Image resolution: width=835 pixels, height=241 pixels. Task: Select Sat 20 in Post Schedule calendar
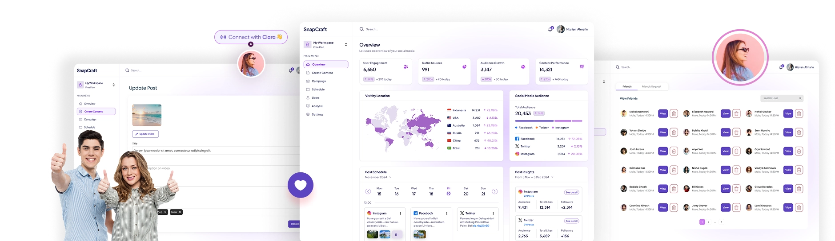466,191
